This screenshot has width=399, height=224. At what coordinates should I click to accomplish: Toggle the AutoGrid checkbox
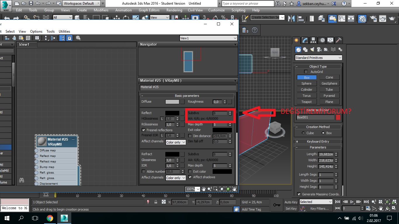[306, 71]
